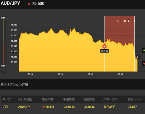Image resolution: width=145 pixels, height=114 pixels.
Task: Click the 75.560 y-axis label
Action: [x=14, y=25]
